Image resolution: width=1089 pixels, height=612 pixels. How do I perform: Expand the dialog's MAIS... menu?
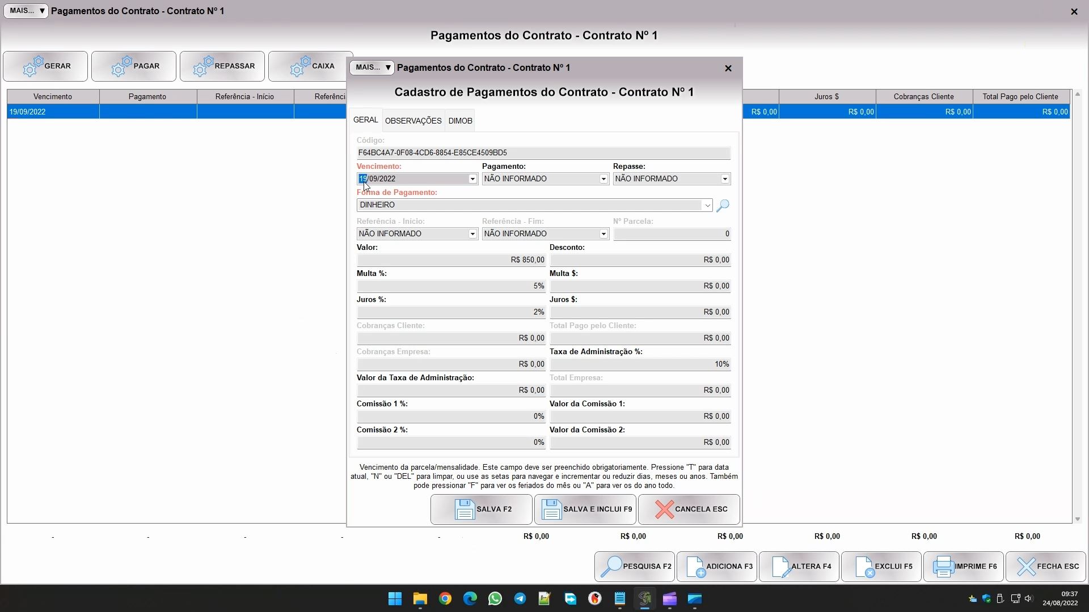click(372, 67)
